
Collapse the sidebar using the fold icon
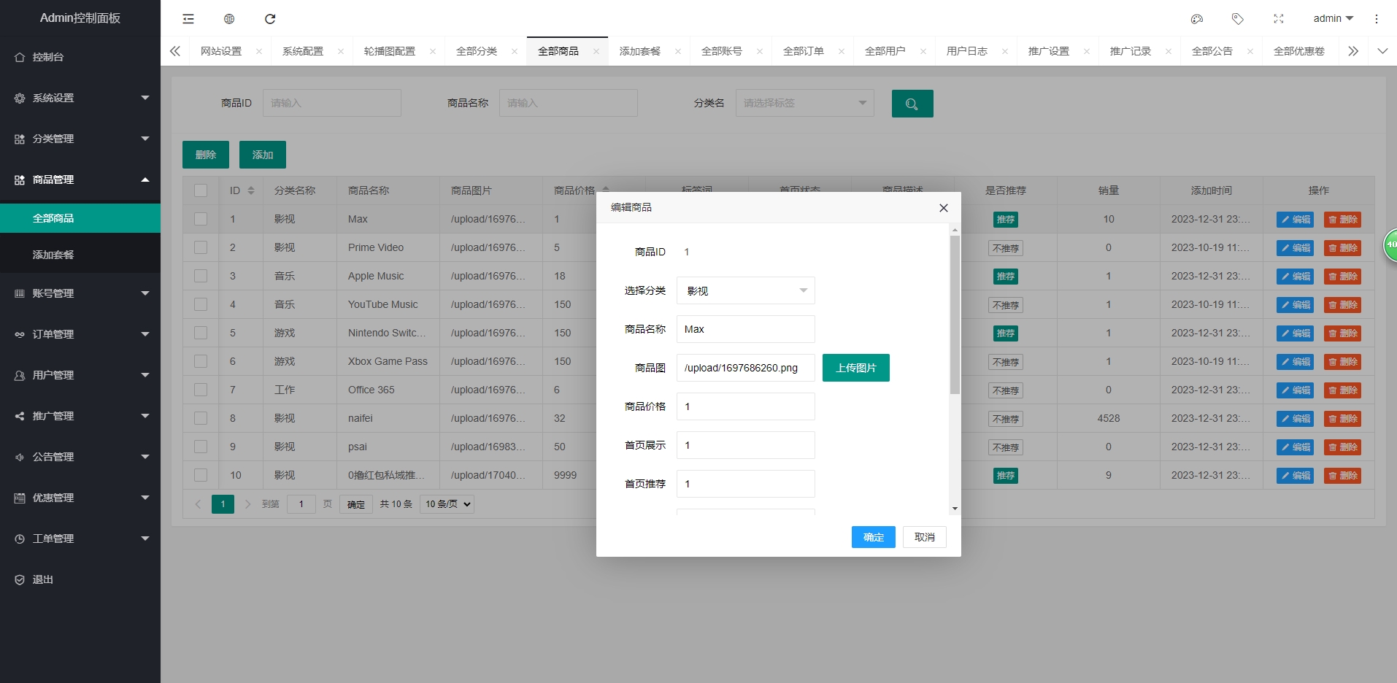188,18
